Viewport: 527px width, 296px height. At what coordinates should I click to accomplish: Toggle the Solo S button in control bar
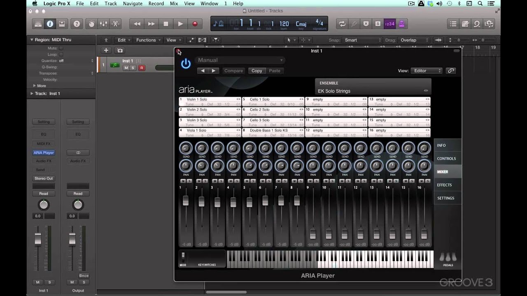point(378,24)
